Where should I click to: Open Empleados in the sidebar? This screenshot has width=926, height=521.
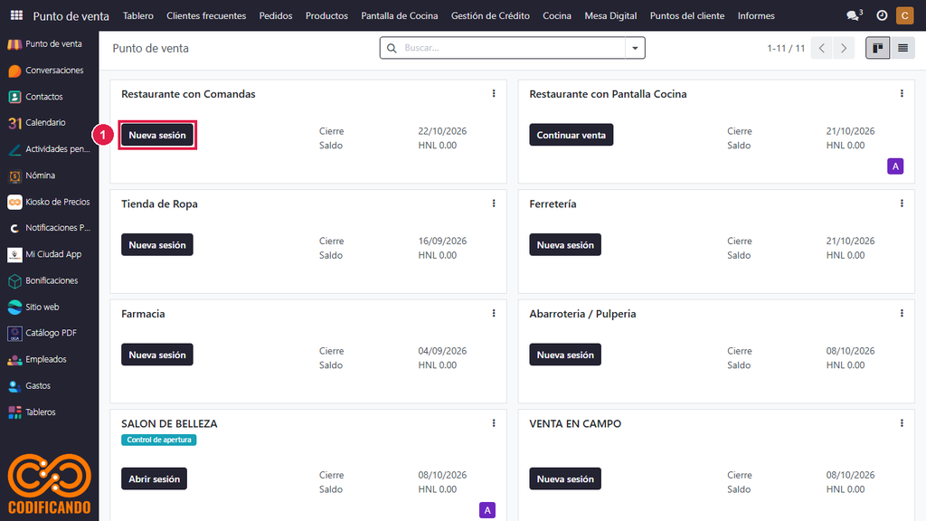click(x=37, y=359)
